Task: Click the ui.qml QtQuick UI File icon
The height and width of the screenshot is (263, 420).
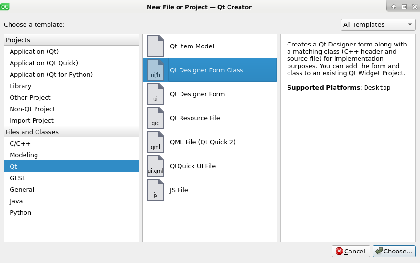Action: [156, 166]
